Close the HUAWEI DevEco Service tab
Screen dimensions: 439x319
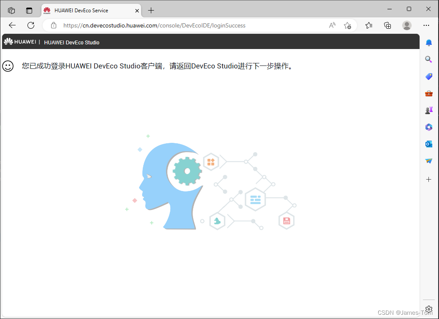(x=137, y=11)
